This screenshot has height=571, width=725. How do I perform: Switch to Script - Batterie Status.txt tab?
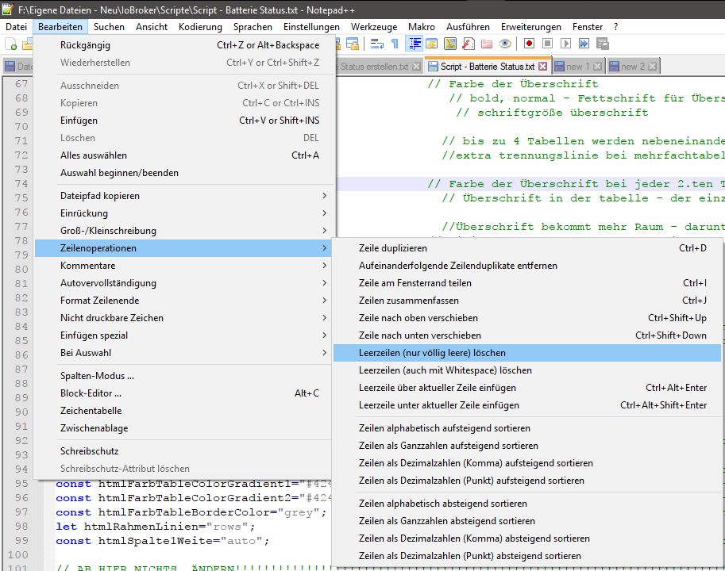click(488, 67)
